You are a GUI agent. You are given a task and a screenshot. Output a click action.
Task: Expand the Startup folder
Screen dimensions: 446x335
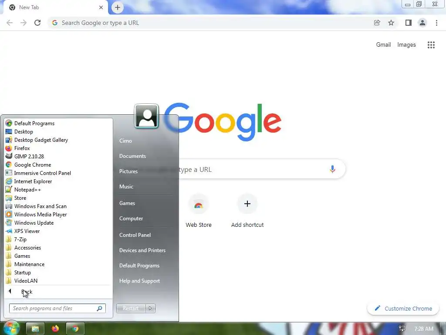tap(18, 272)
